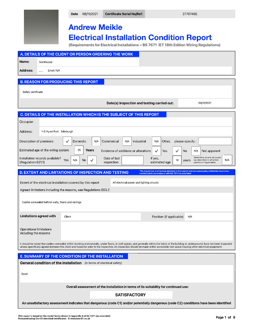Tick the Domestic premises checkbox
This screenshot has height=327, width=253.
point(67,141)
